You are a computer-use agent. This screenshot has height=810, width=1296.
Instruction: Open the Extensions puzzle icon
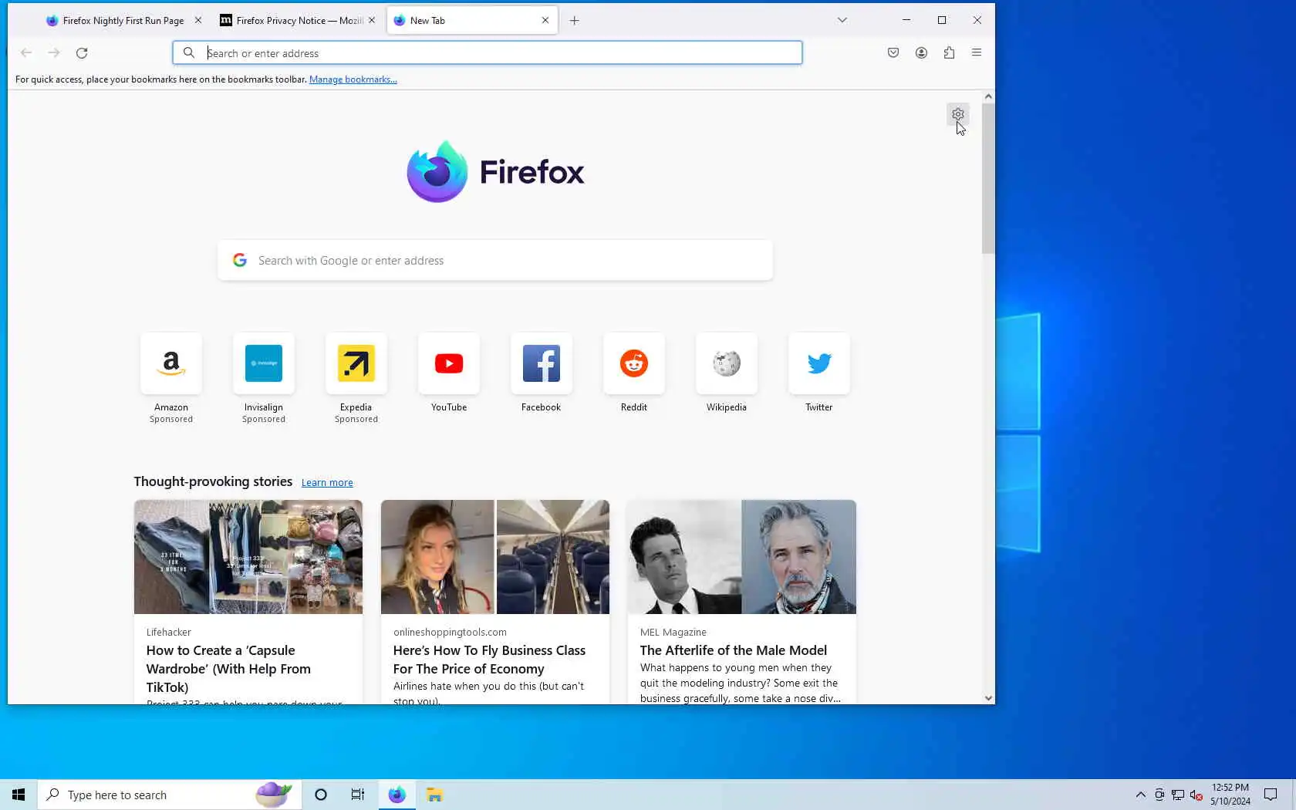pyautogui.click(x=949, y=52)
